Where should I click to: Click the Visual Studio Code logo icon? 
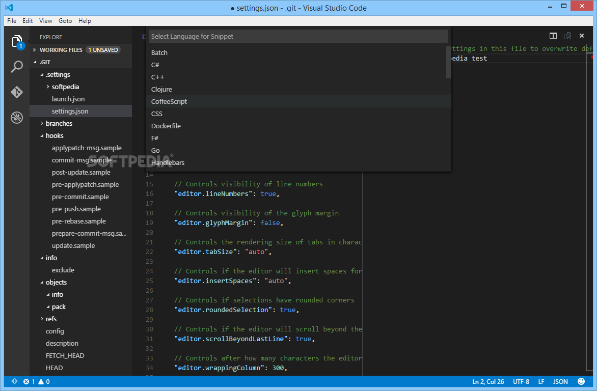(x=9, y=7)
